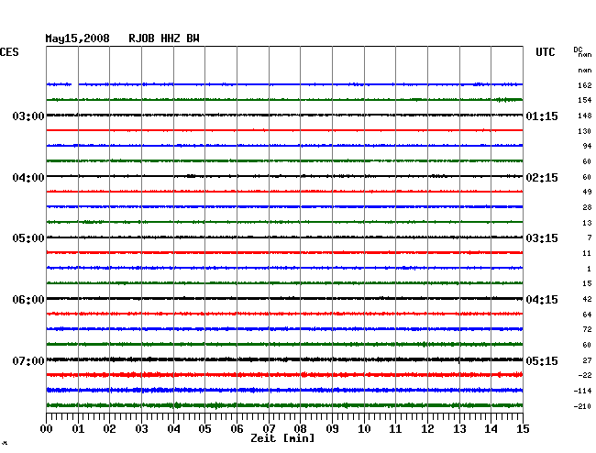Select the 05:00 local time label
The height and width of the screenshot is (453, 596).
(x=28, y=238)
